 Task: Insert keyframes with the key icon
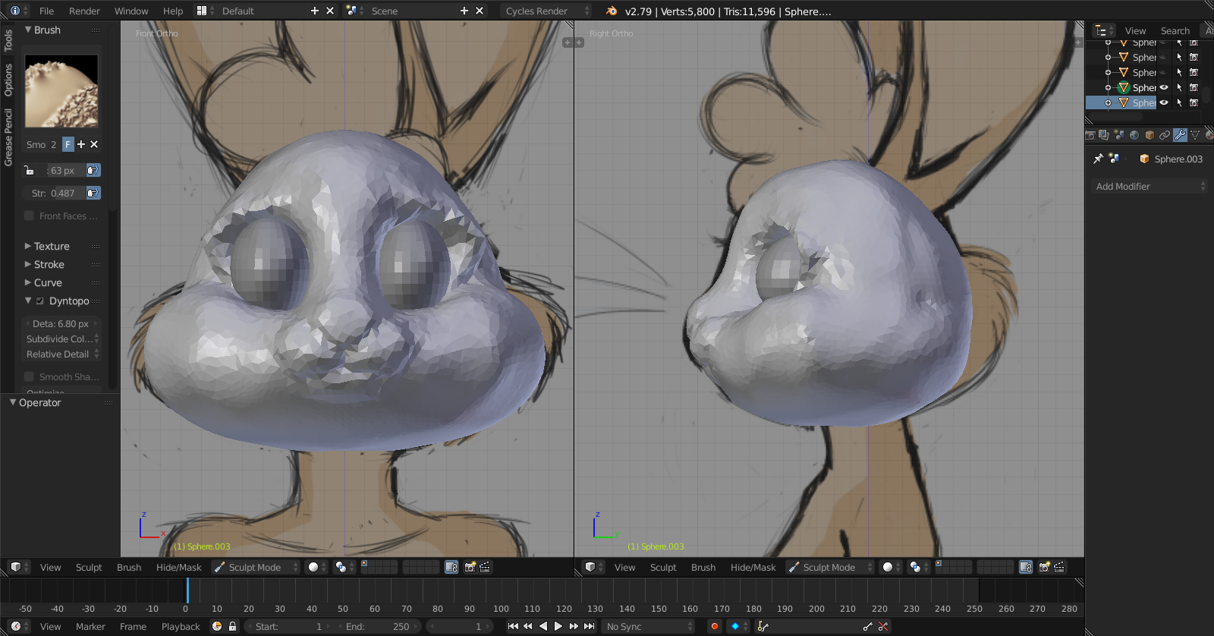point(868,626)
